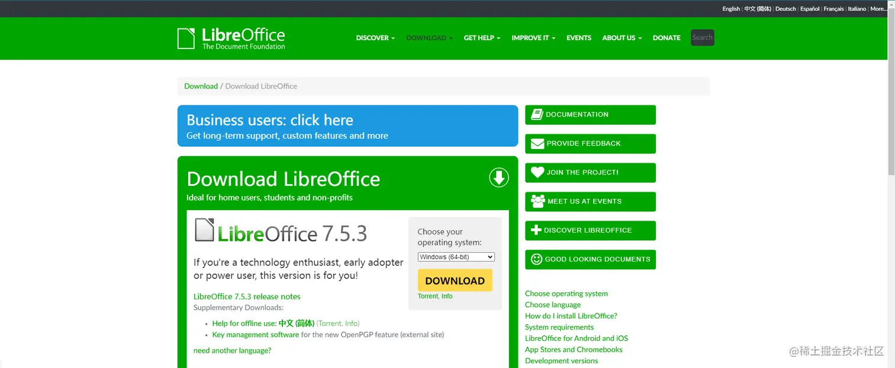The width and height of the screenshot is (895, 368).
Task: Switch language to Deutsch
Action: click(x=785, y=9)
